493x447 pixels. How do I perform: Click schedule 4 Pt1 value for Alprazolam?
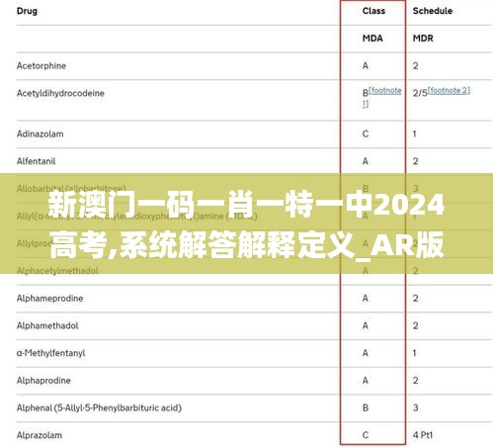tap(423, 435)
